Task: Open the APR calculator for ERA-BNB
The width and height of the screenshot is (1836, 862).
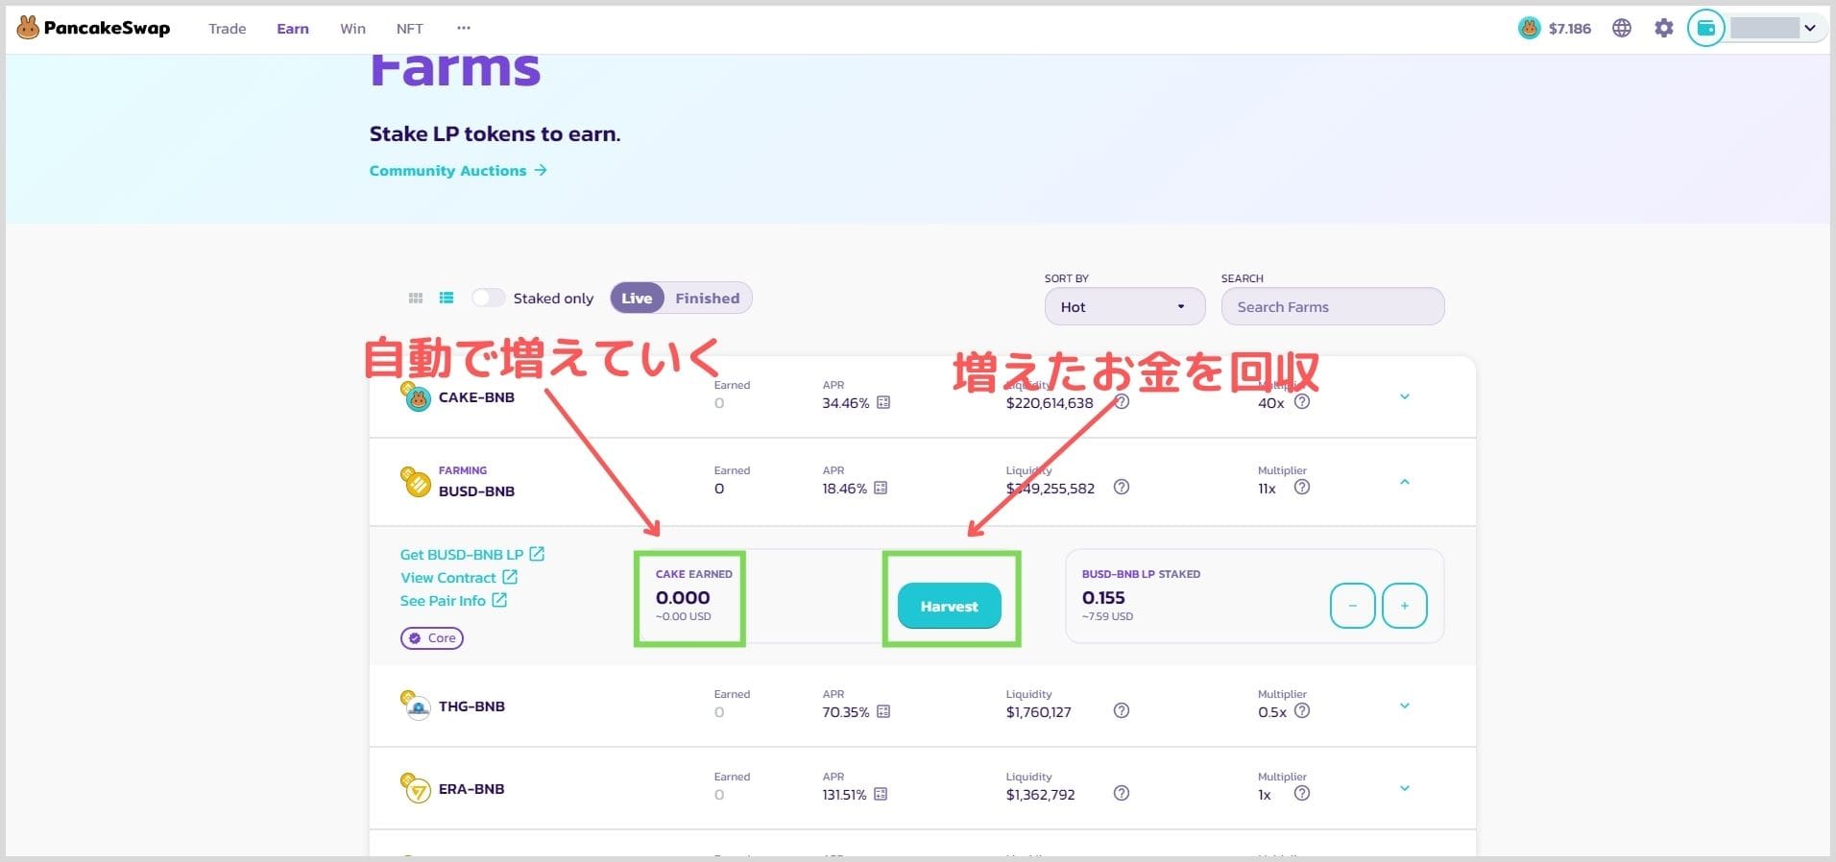Action: pos(881,794)
